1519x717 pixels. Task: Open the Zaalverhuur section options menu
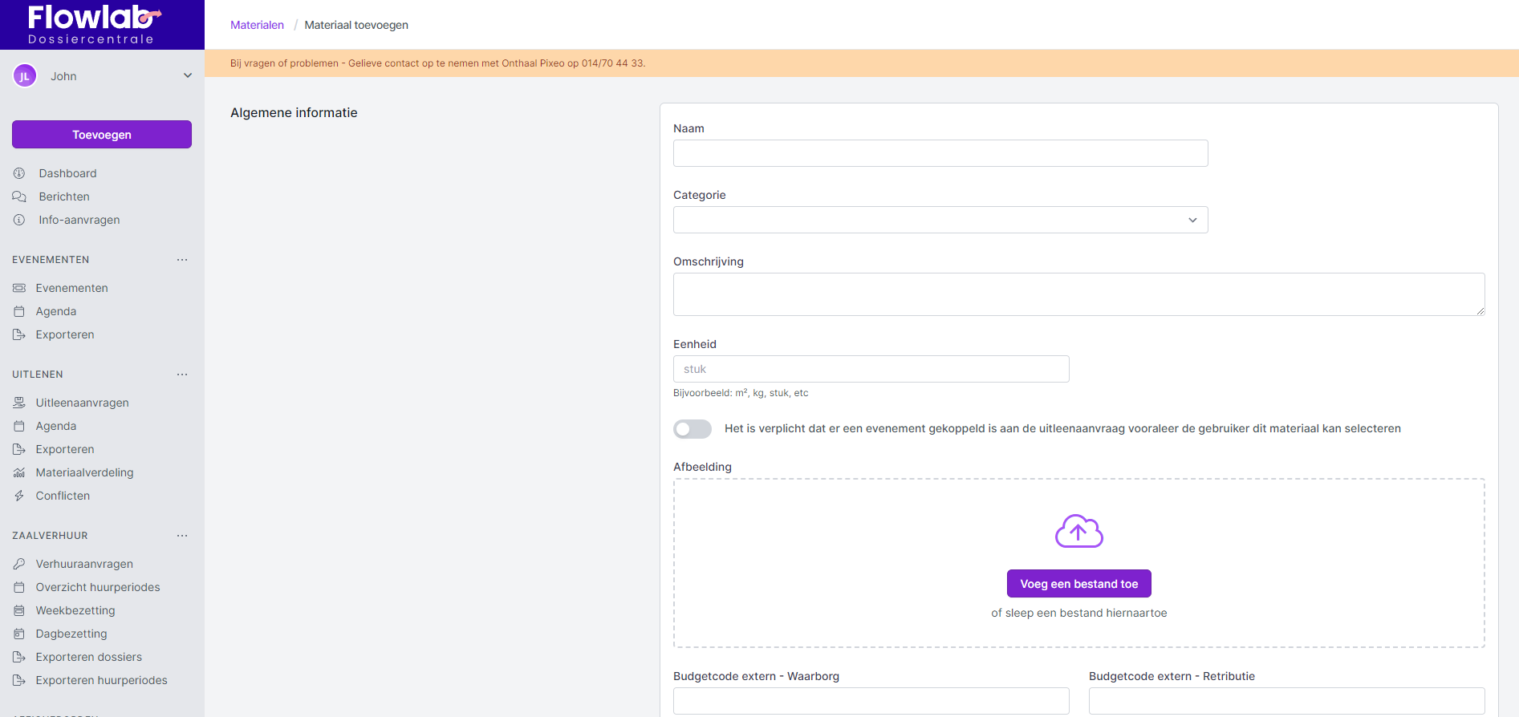[182, 536]
